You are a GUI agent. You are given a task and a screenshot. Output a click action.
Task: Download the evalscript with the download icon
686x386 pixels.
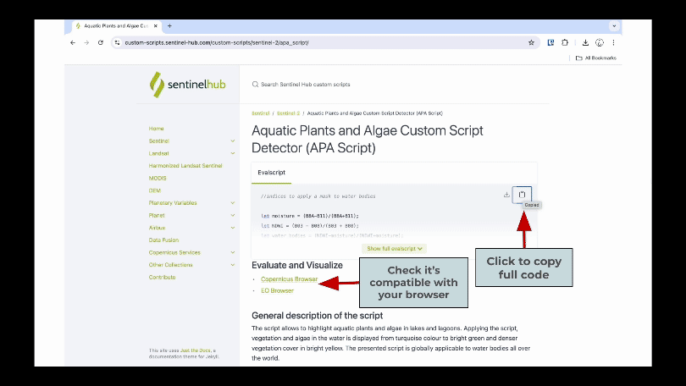click(506, 195)
